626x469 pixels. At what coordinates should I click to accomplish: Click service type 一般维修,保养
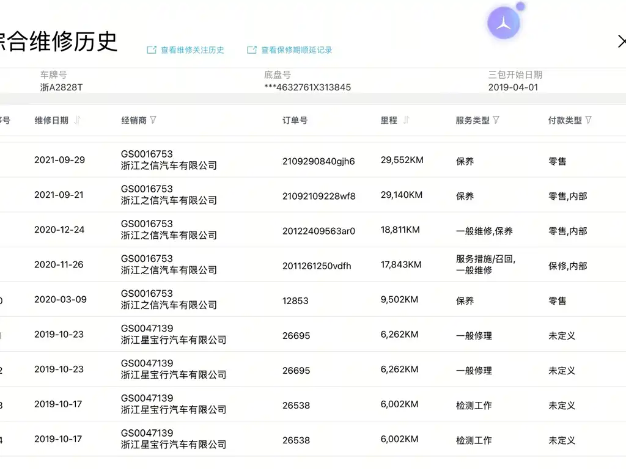click(x=484, y=231)
